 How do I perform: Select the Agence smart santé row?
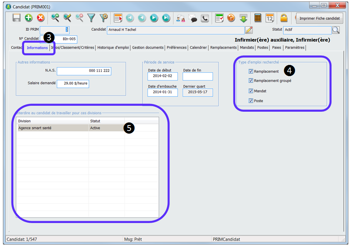pos(52,128)
